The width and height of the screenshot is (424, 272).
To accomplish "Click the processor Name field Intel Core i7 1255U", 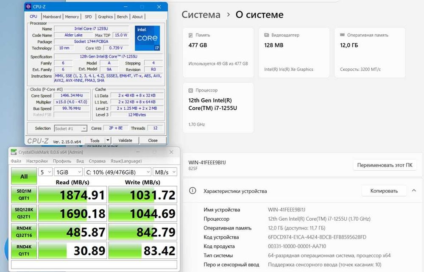I will pyautogui.click(x=92, y=29).
